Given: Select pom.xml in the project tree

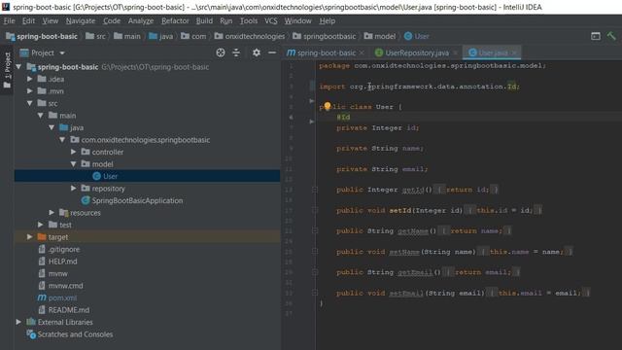Looking at the screenshot, I should coord(62,297).
